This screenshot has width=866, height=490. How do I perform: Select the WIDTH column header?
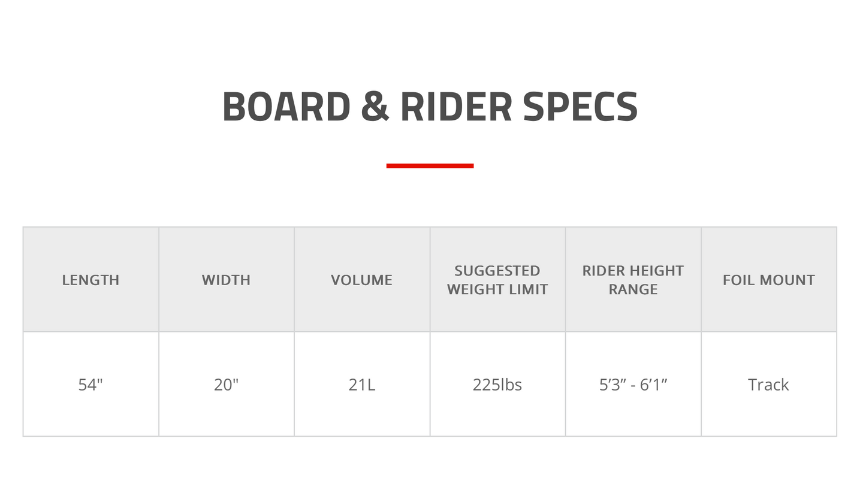tap(226, 280)
